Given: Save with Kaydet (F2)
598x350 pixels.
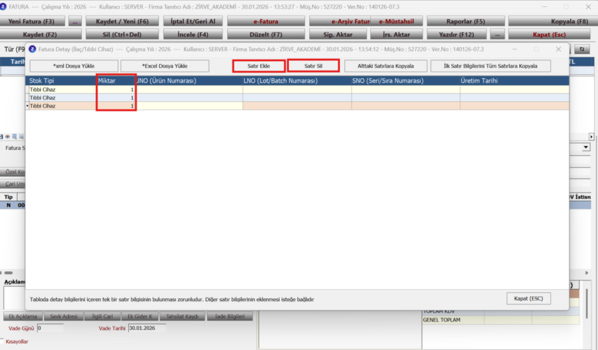Looking at the screenshot, I should coord(40,34).
